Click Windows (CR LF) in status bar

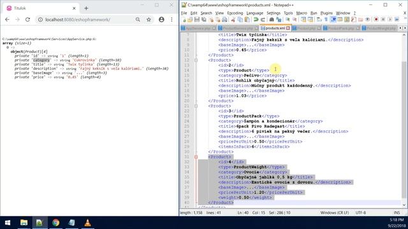click(334, 212)
